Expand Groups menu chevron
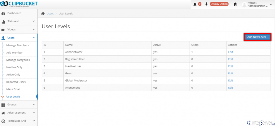This screenshot has width=275, height=126. coord(34,105)
